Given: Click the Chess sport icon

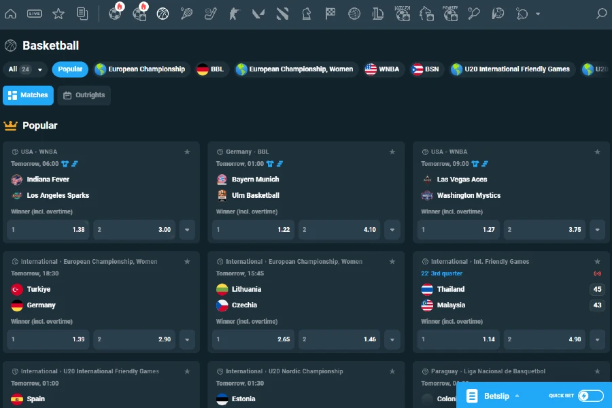Looking at the screenshot, I should coord(306,12).
